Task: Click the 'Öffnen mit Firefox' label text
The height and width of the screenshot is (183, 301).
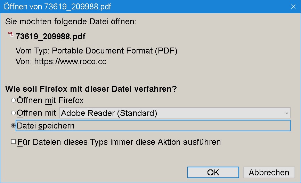Action: tap(50, 100)
